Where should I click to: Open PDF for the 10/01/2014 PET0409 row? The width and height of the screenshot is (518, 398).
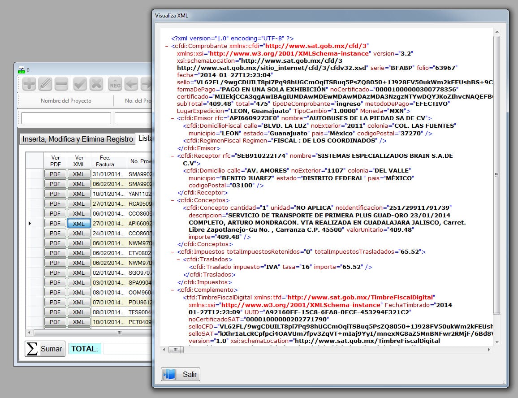pos(55,322)
